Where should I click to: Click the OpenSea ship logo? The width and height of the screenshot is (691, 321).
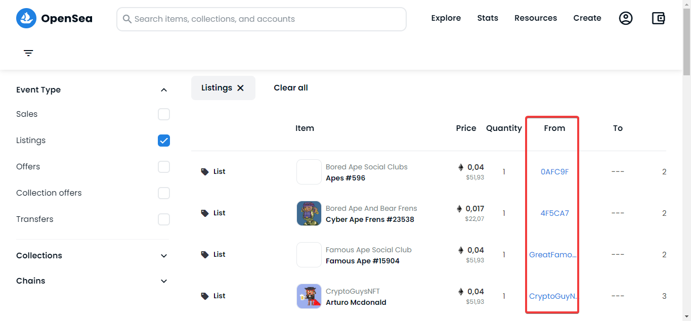point(26,19)
